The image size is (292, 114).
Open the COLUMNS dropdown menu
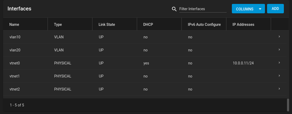[x=248, y=9]
